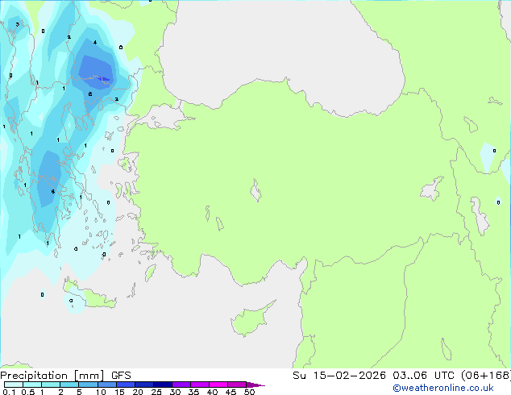Viewport: 511px width, 395px height.
Task: Click the legend label '30'
Action: (x=175, y=392)
